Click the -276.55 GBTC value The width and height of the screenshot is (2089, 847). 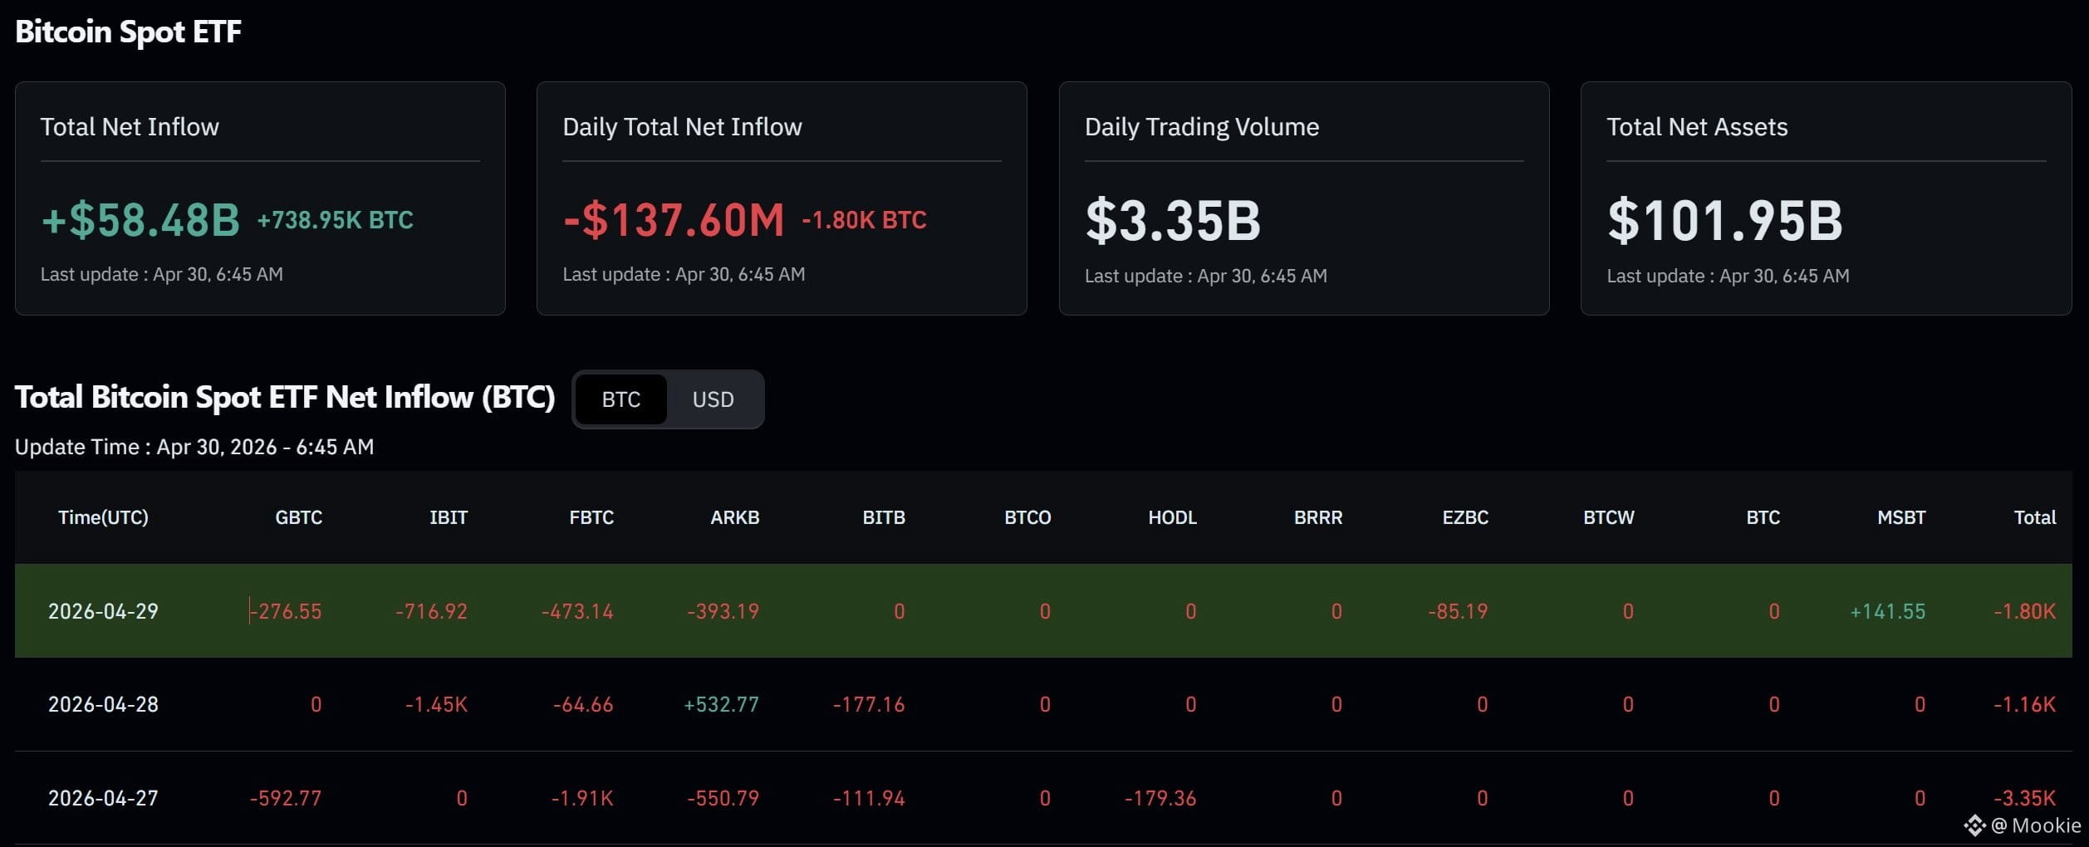[x=287, y=611]
